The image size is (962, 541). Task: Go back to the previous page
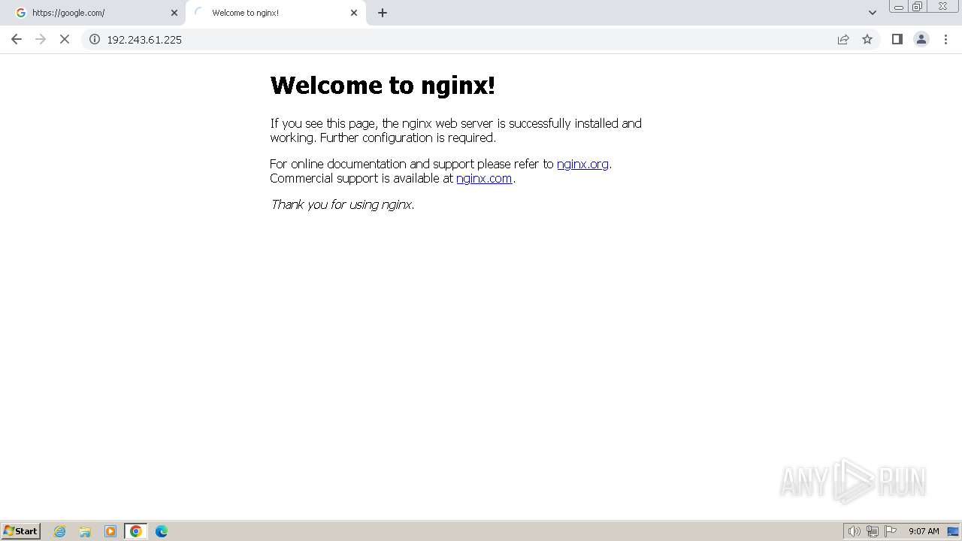coord(17,39)
